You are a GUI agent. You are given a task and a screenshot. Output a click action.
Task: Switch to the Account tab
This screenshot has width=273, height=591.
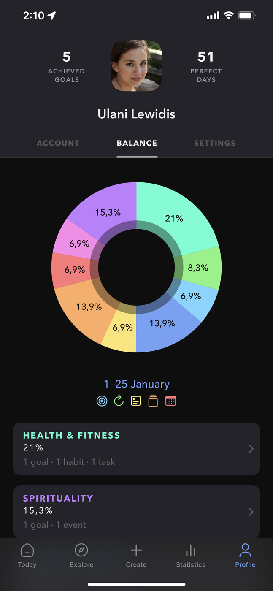point(58,143)
